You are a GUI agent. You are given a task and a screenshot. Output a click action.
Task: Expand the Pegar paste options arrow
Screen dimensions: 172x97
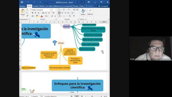[x=23, y=17]
